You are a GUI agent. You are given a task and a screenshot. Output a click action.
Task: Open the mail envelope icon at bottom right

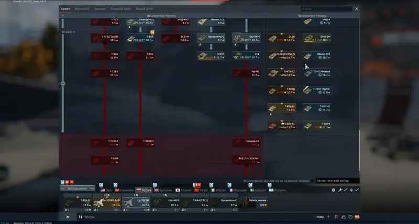[x=357, y=217]
